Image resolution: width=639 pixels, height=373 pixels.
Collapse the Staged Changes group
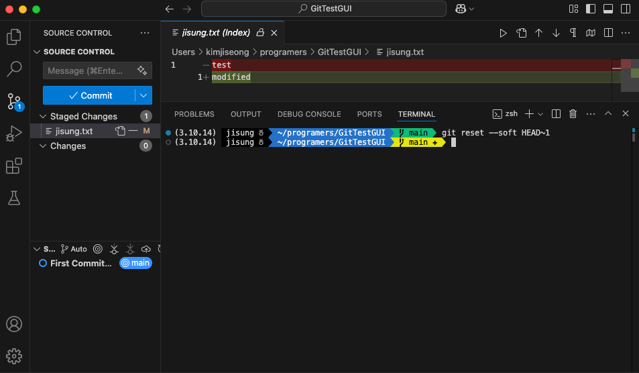(x=43, y=117)
